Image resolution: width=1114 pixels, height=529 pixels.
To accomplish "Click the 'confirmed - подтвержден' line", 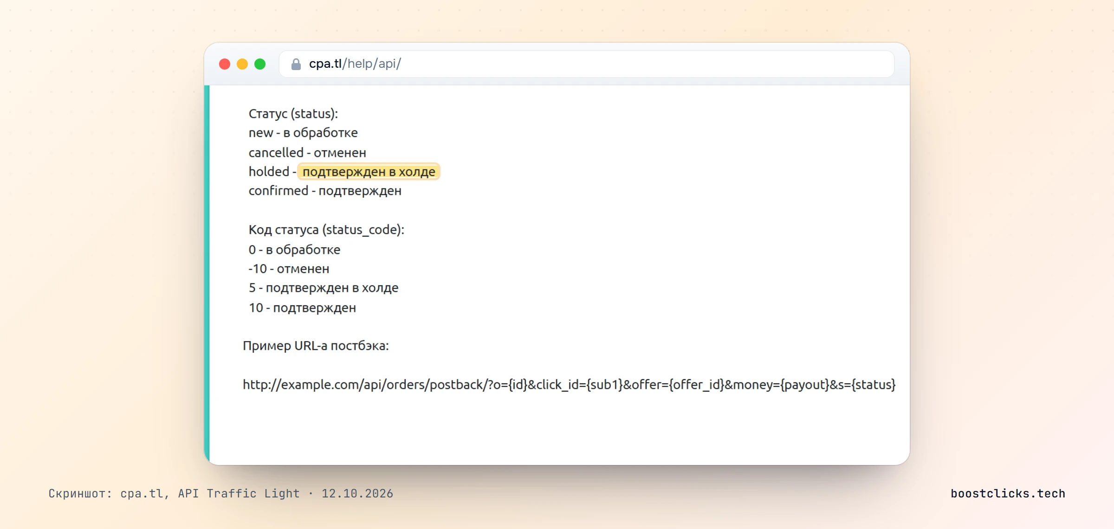I will [325, 191].
